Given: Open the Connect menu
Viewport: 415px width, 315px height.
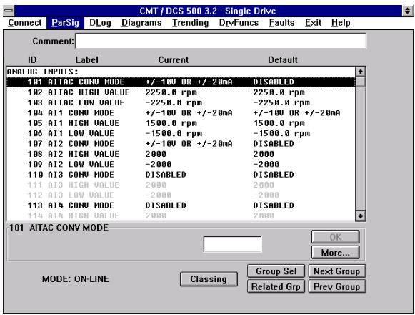Looking at the screenshot, I should coord(24,23).
